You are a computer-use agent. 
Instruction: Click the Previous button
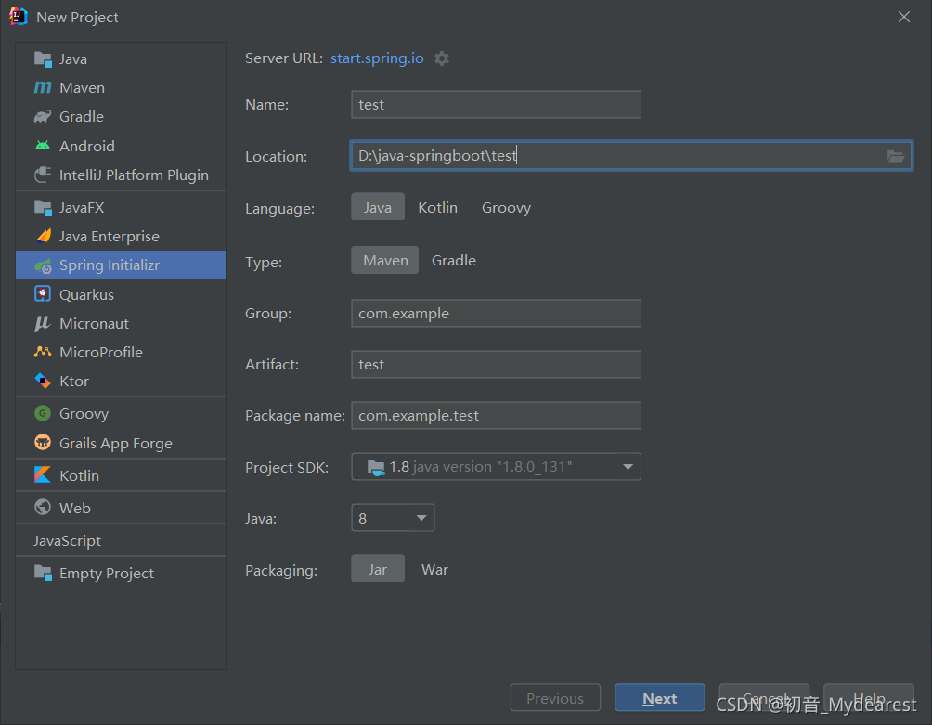click(x=555, y=698)
